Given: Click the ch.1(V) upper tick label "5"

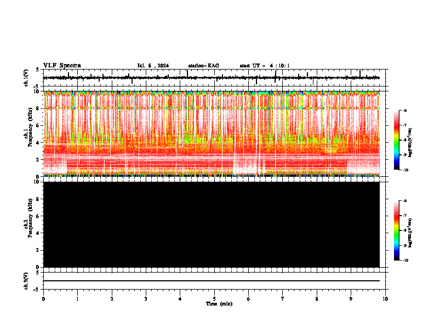Looking at the screenshot, I should click(x=37, y=70).
